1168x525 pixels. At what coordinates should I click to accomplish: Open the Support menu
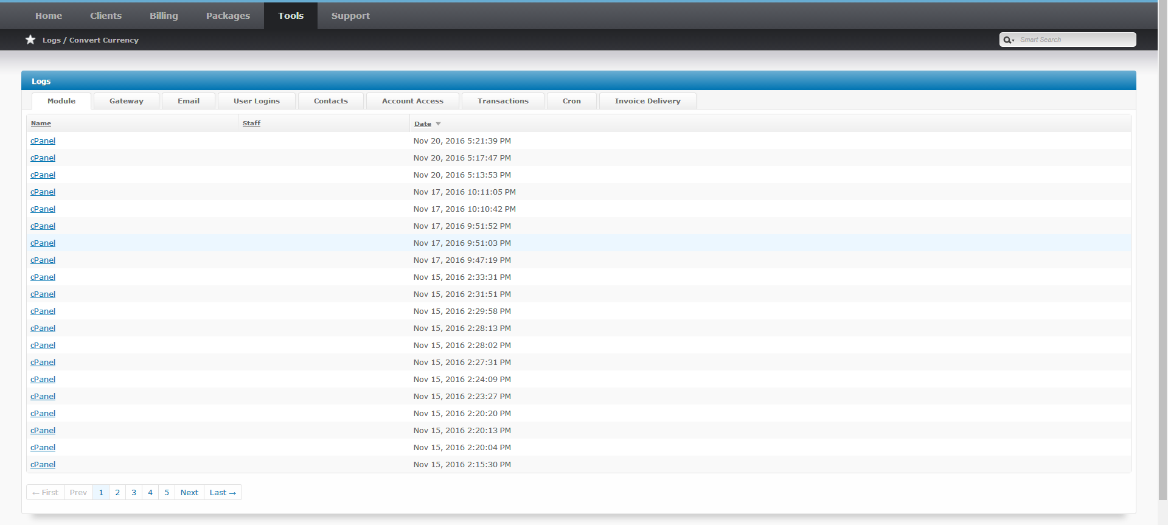(350, 16)
